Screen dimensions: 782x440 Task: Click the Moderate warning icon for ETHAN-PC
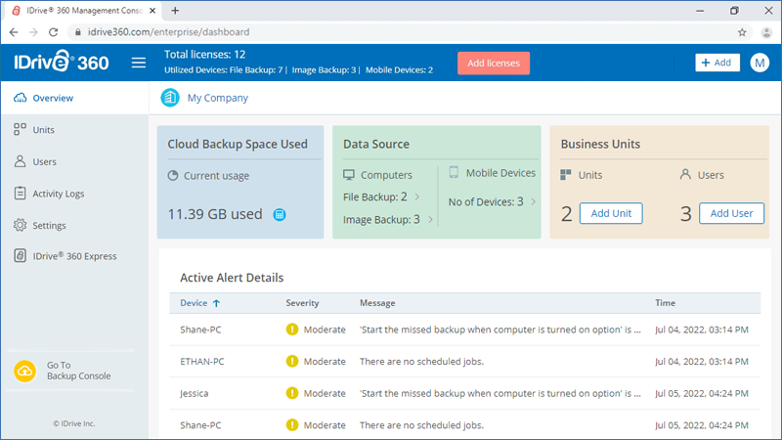292,361
